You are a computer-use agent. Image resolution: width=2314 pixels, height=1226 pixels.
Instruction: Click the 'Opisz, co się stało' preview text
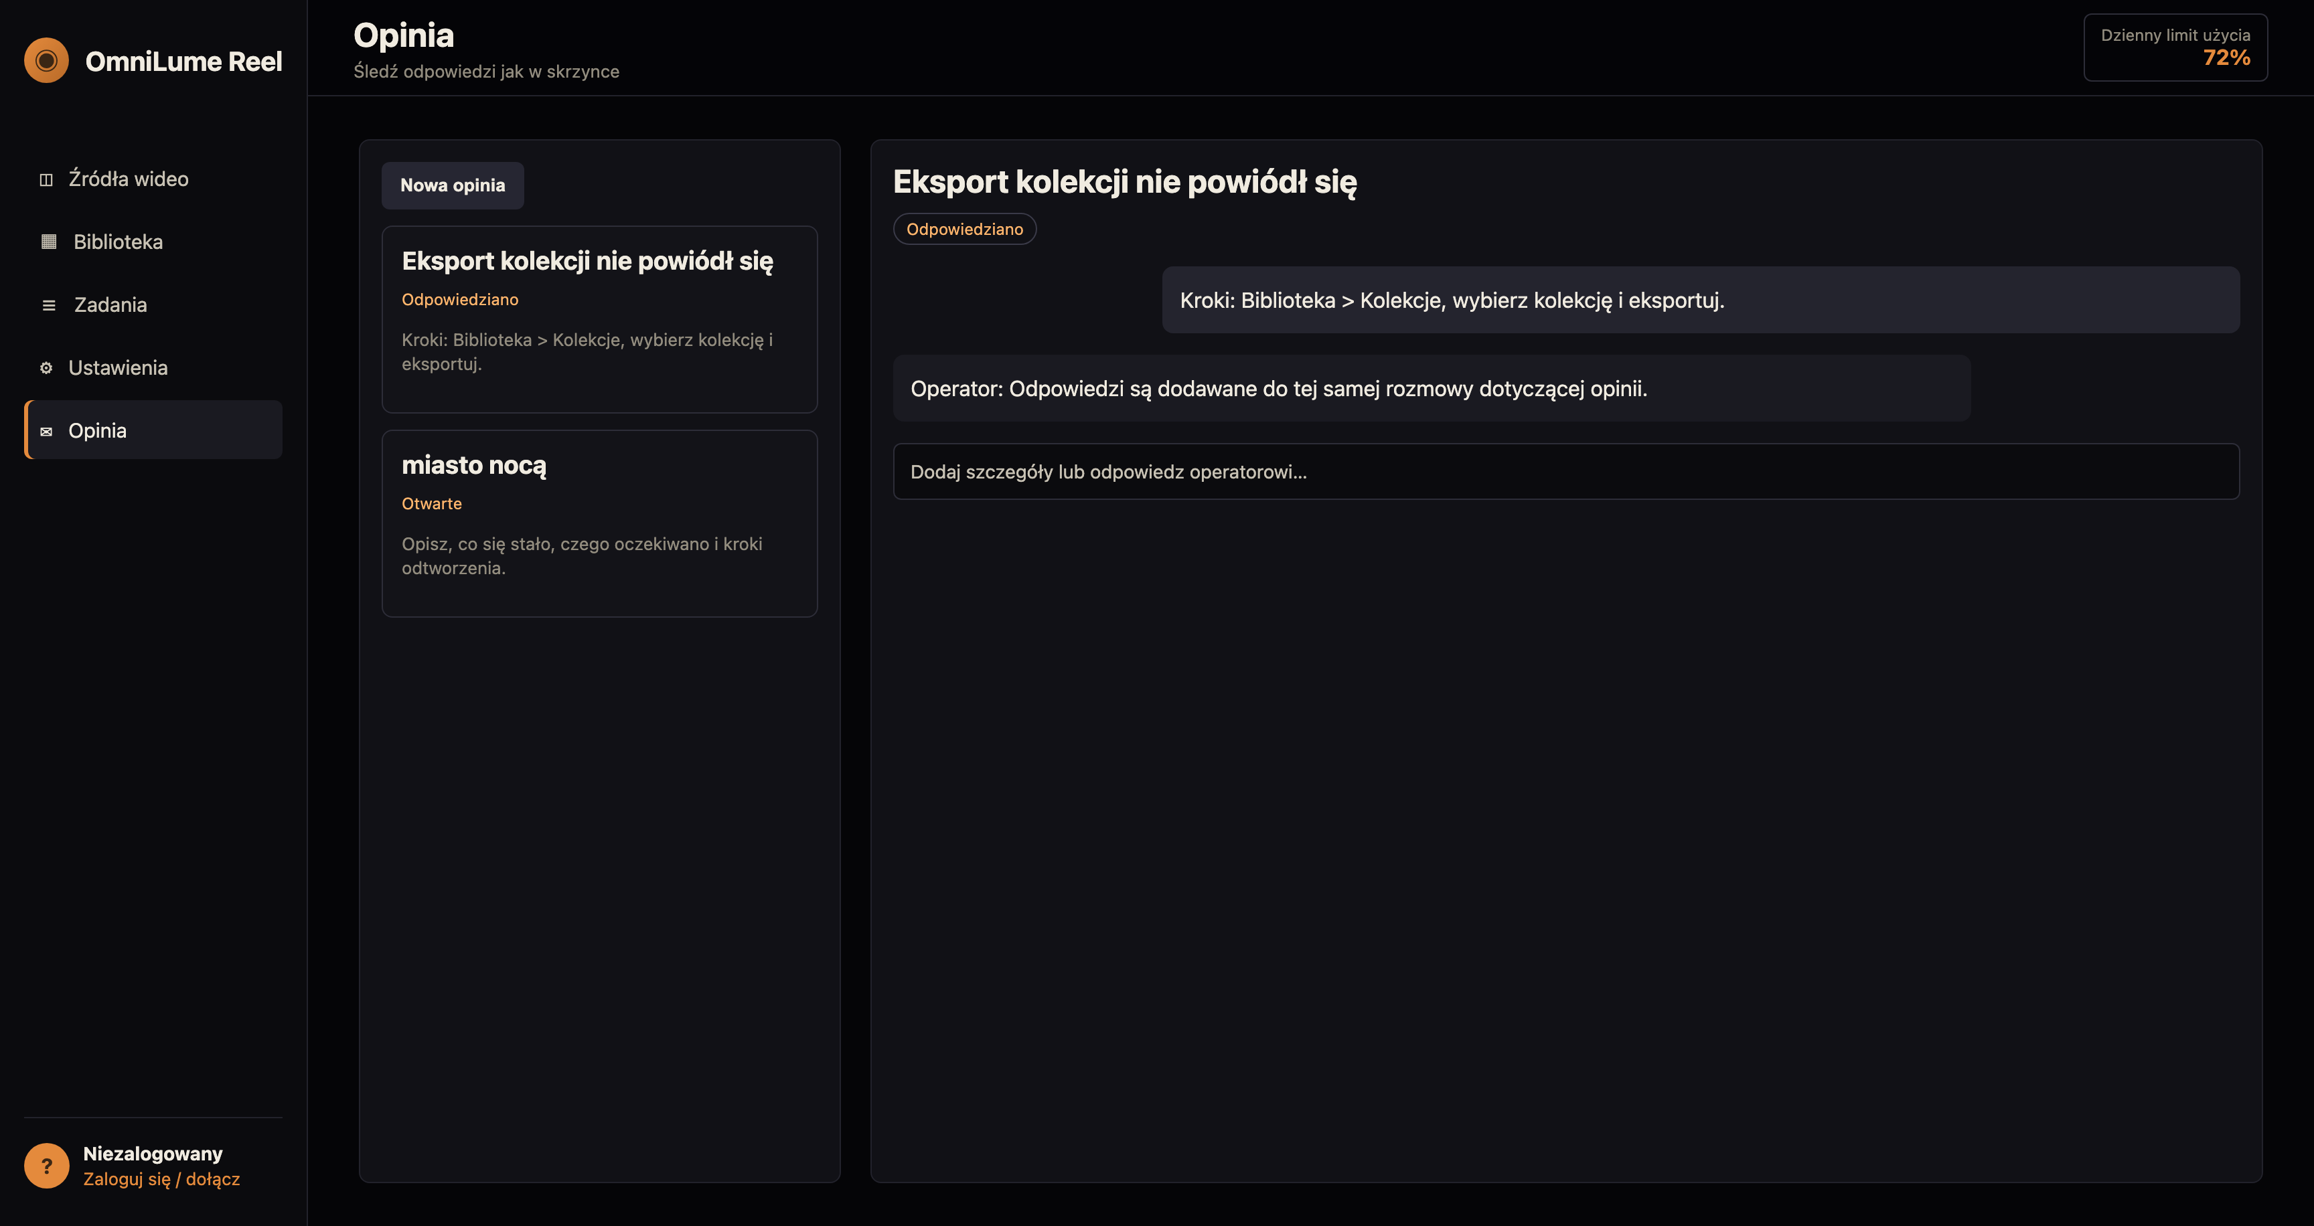[x=581, y=555]
